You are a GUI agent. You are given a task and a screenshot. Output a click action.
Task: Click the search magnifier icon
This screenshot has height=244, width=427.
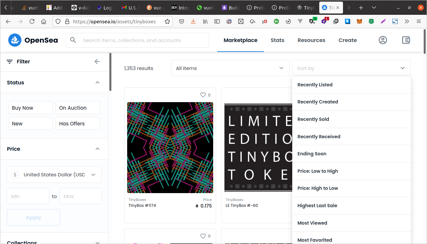pyautogui.click(x=73, y=40)
